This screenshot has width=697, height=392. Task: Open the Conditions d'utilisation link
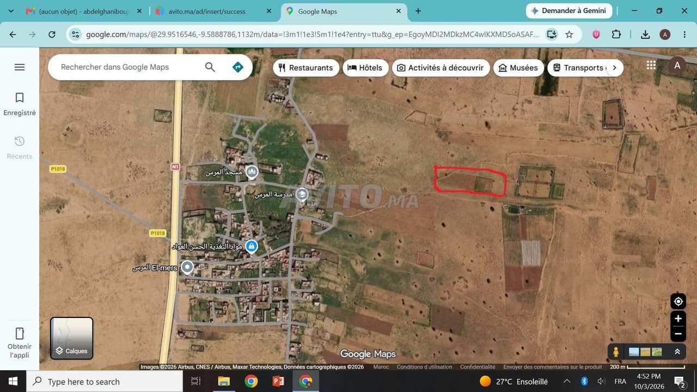(424, 367)
